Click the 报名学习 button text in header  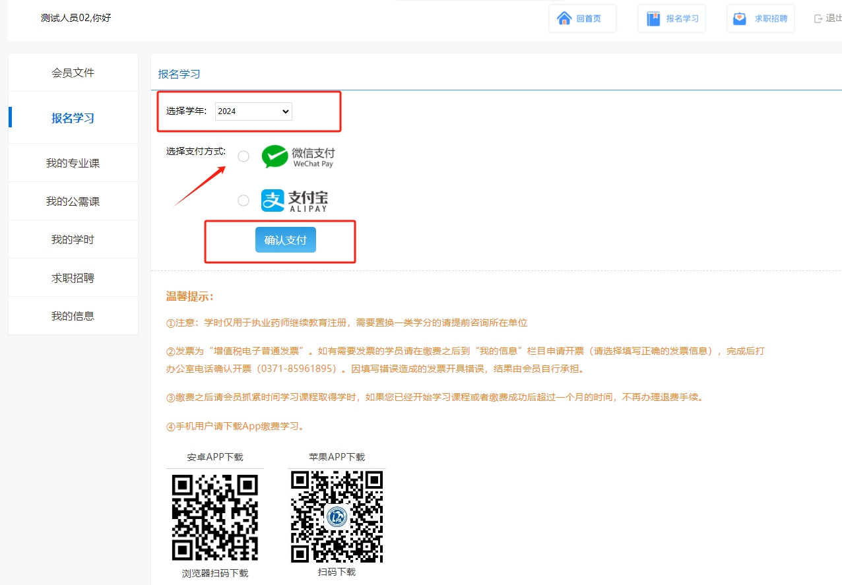point(682,18)
